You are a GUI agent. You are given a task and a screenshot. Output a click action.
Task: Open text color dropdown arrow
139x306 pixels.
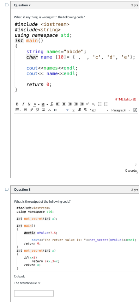38,104
